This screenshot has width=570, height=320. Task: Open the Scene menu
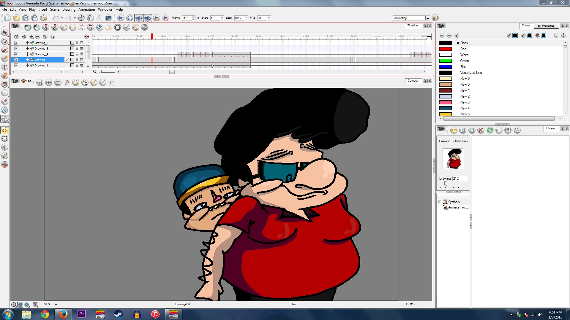pos(55,9)
